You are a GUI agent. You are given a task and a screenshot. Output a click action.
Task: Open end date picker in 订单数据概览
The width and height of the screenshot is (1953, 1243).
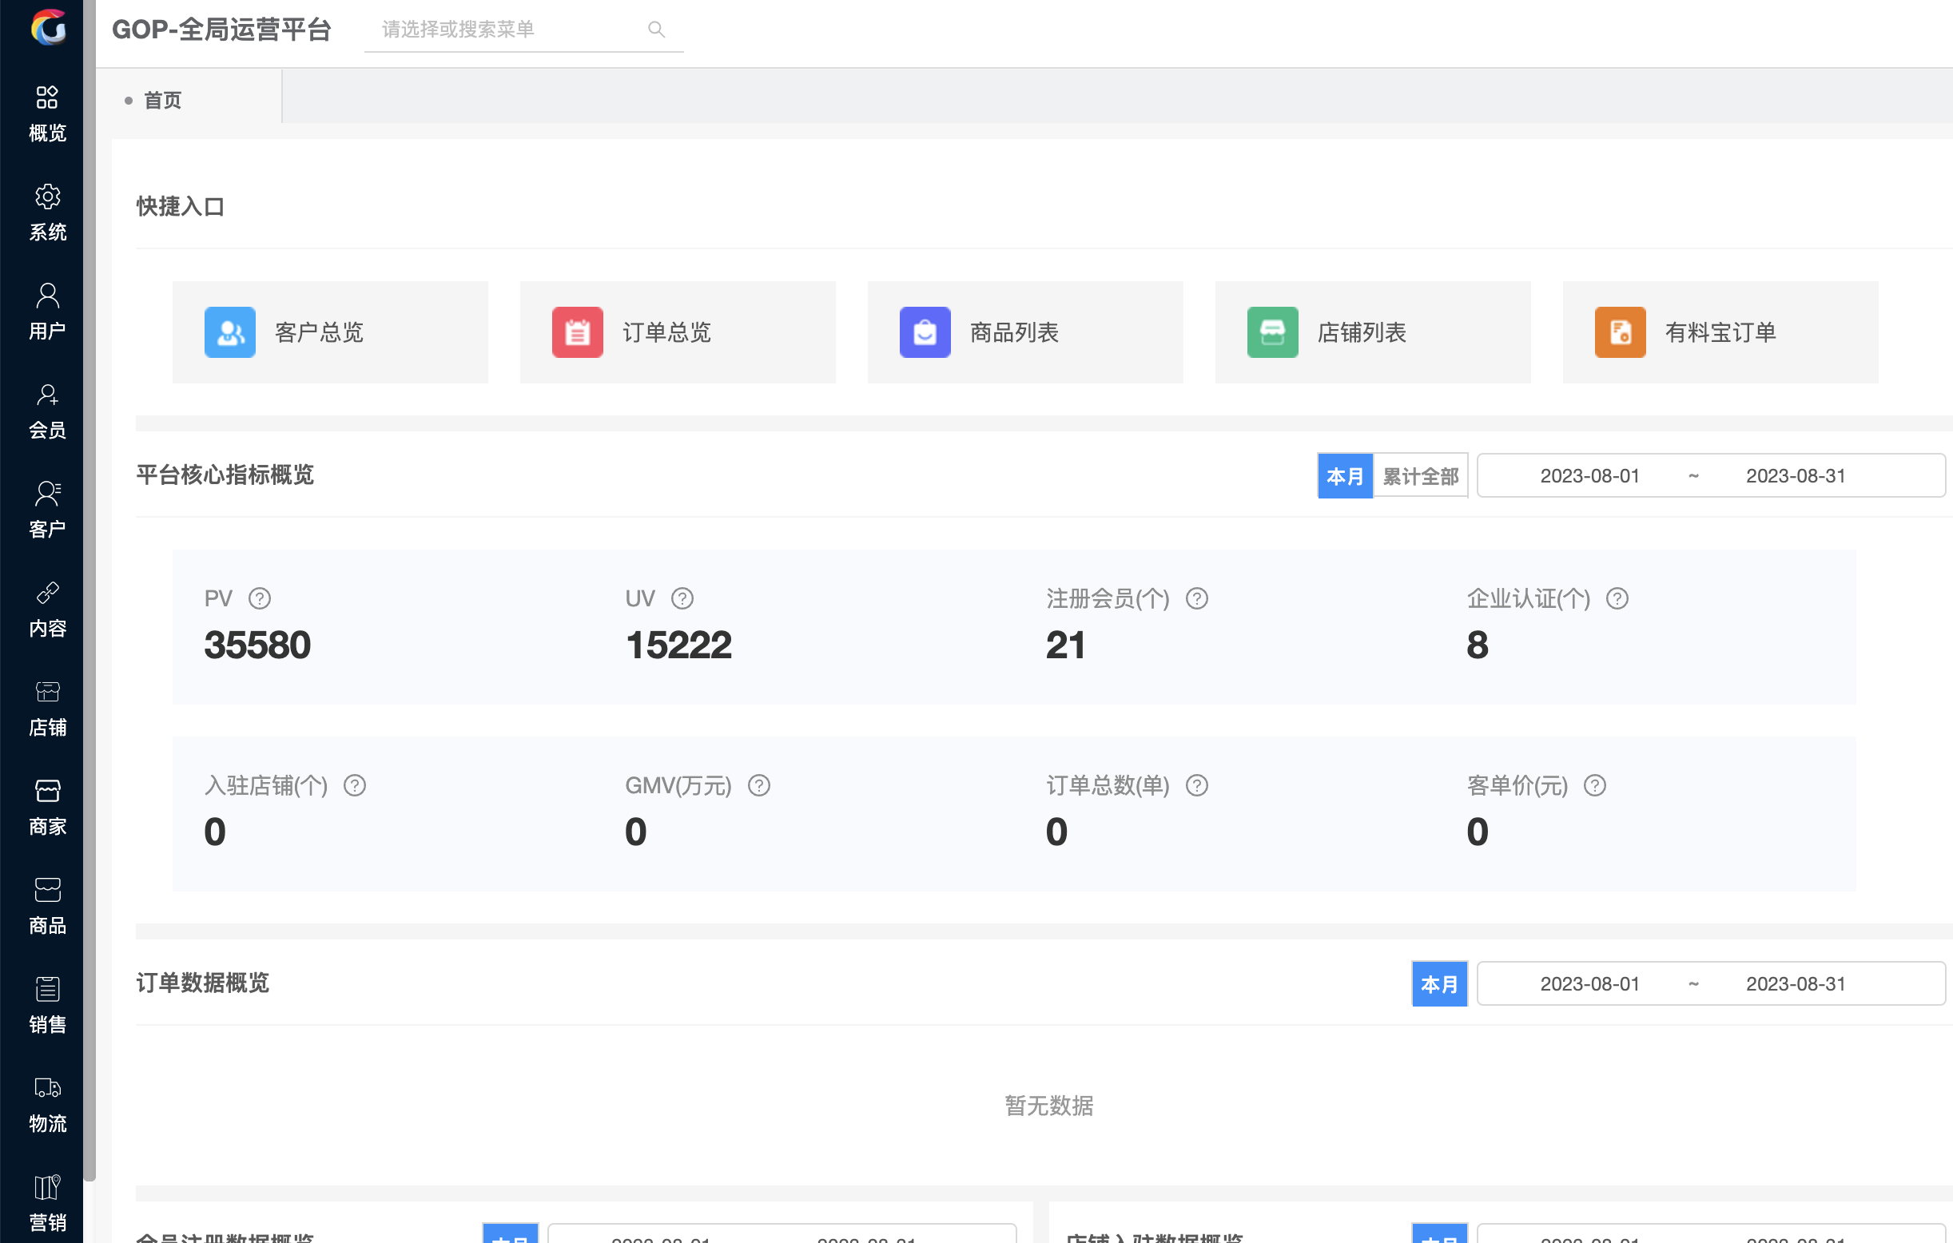[x=1795, y=983]
